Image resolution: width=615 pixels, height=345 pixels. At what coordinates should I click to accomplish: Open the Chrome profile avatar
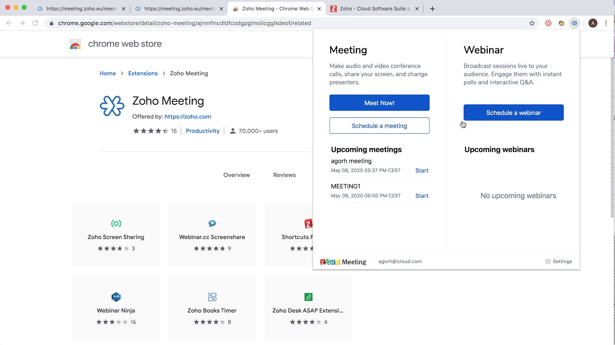593,23
